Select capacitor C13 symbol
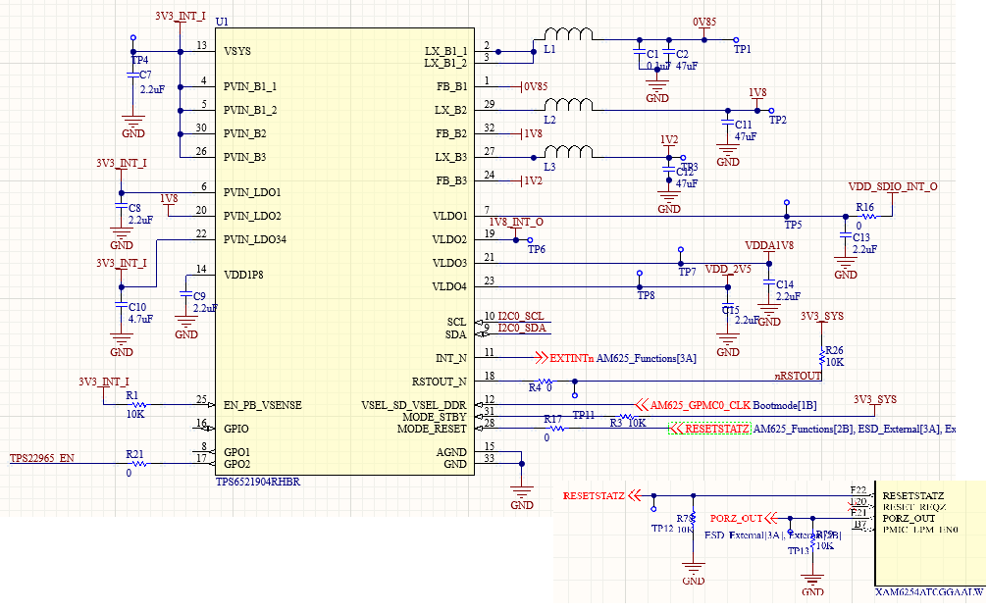This screenshot has height=612, width=988. (x=846, y=234)
